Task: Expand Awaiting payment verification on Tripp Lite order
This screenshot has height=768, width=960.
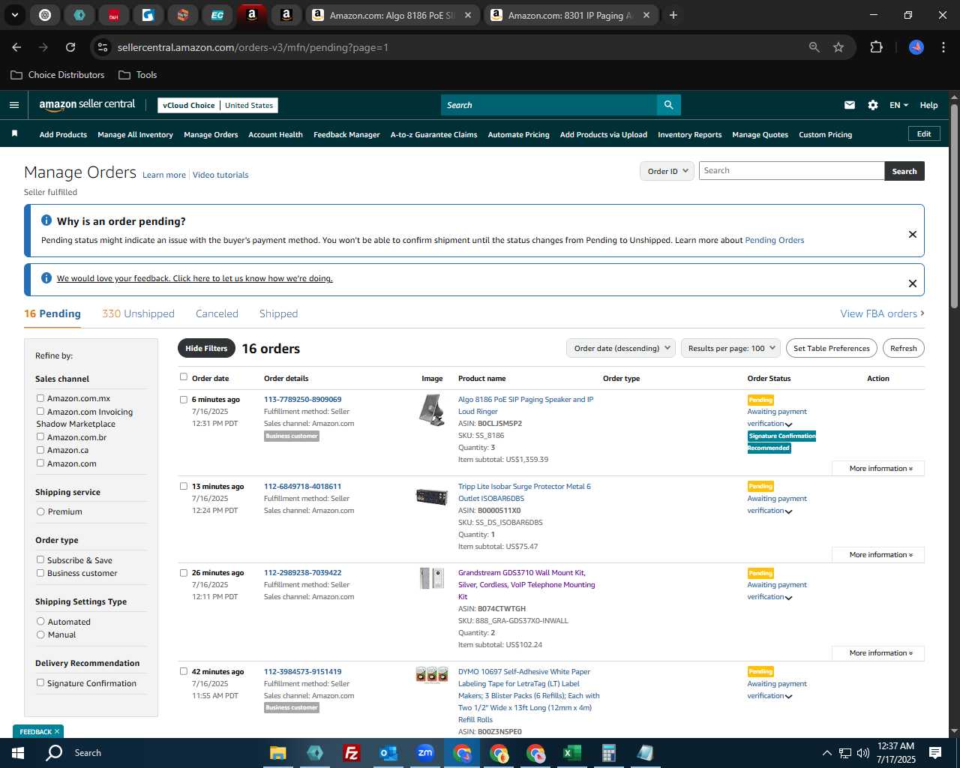Action: 789,511
